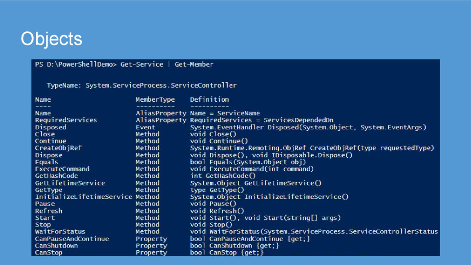
Task: Click the Get-Service command text in the prompt
Action: (x=142, y=64)
